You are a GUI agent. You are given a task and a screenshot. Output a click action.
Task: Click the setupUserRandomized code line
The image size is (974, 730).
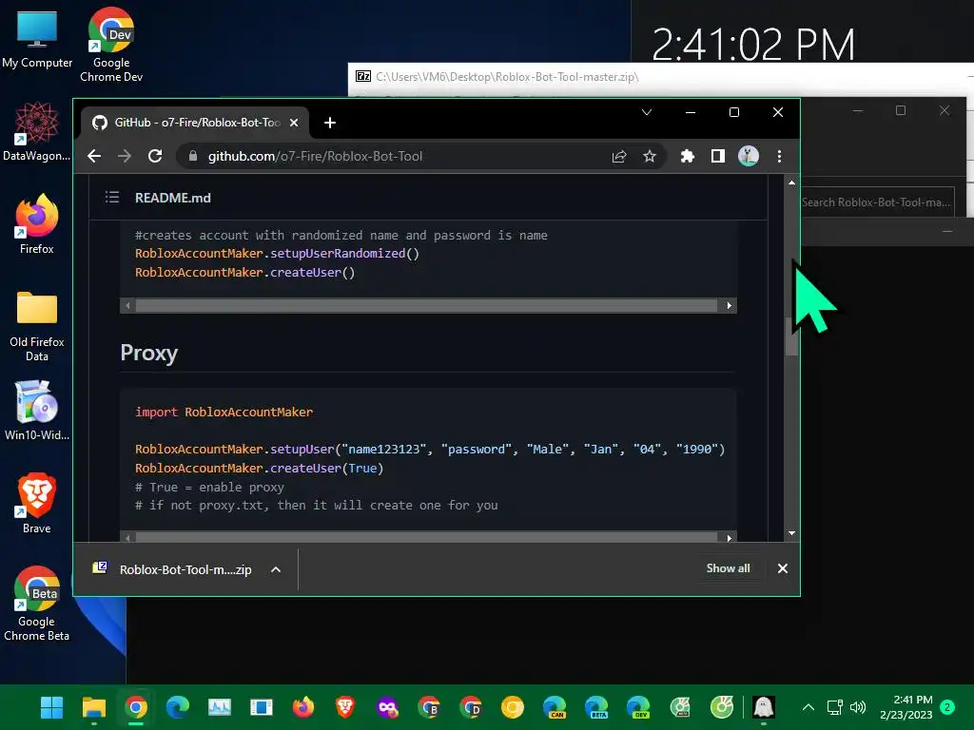277,254
